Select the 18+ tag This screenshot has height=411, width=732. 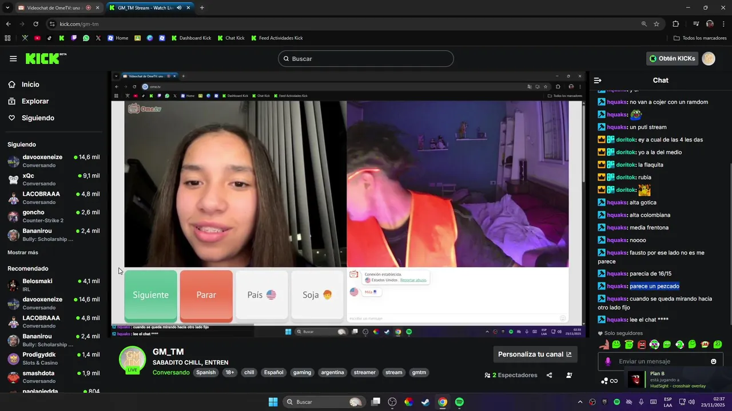pyautogui.click(x=230, y=372)
